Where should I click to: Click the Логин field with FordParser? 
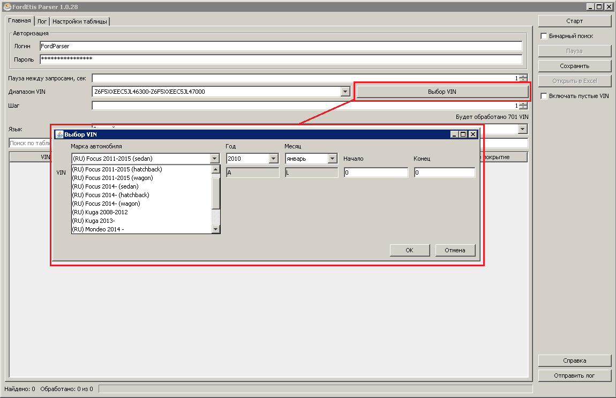click(x=281, y=46)
